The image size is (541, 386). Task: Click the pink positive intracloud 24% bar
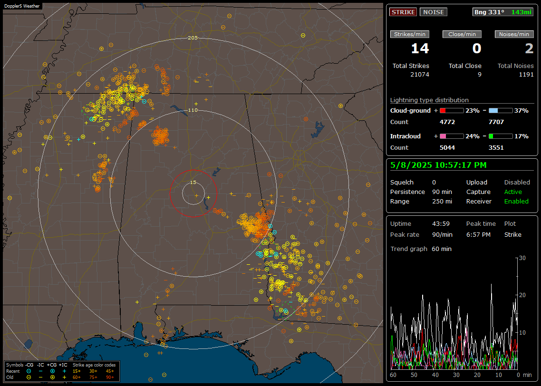(452, 136)
